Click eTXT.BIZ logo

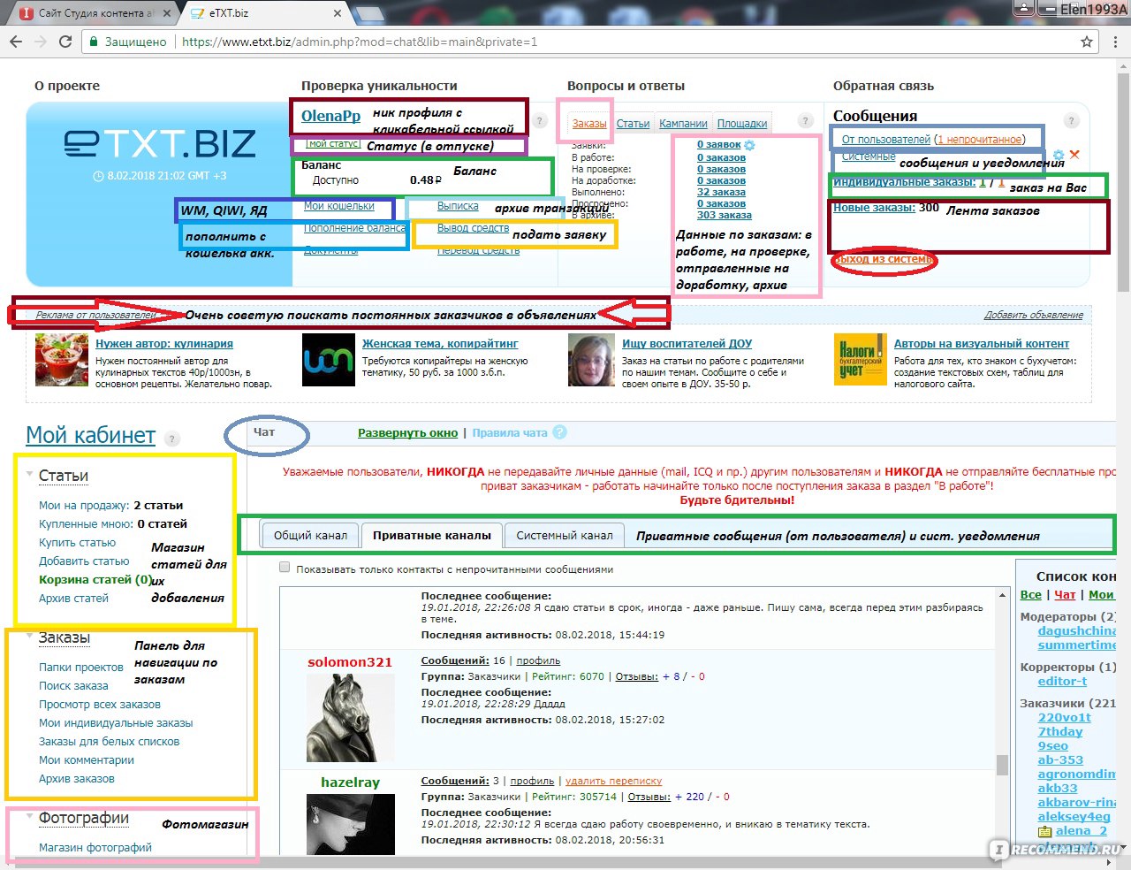[x=160, y=143]
